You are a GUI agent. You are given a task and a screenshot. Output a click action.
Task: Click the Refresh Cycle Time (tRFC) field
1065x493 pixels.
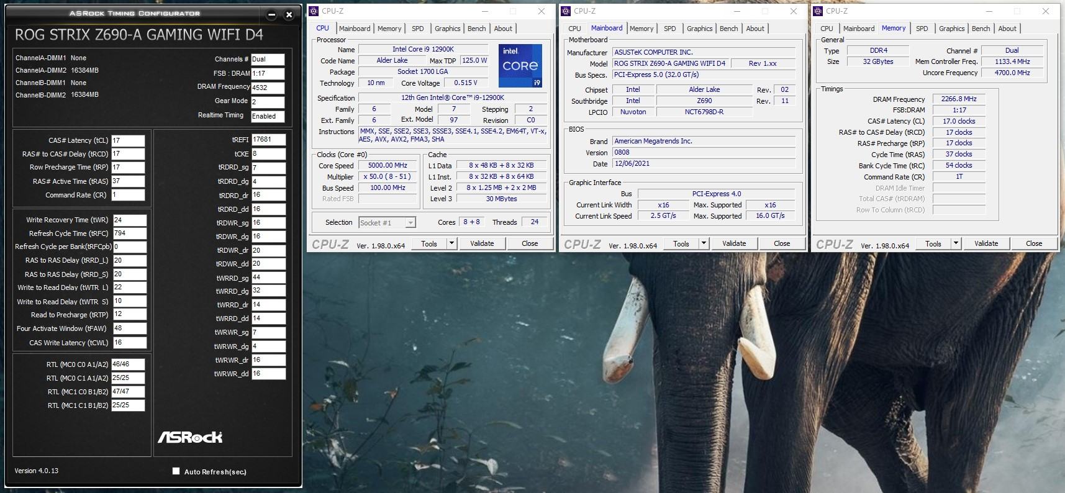pos(130,233)
